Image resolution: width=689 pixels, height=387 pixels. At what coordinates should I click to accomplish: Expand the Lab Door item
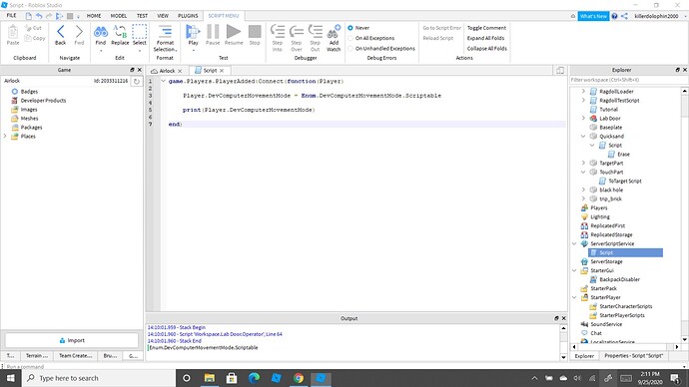[x=583, y=118]
